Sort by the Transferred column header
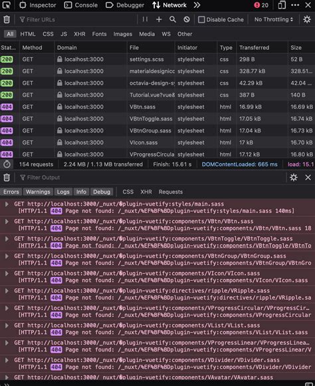The height and width of the screenshot is (386, 315). coord(262,47)
